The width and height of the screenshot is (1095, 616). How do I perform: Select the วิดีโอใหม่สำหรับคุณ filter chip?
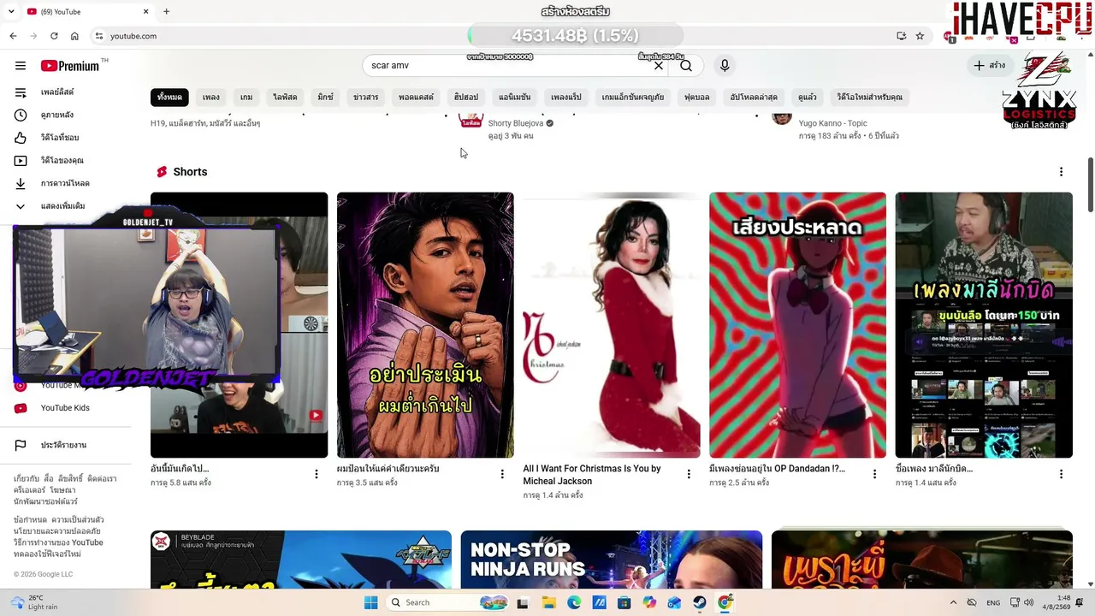(x=870, y=98)
